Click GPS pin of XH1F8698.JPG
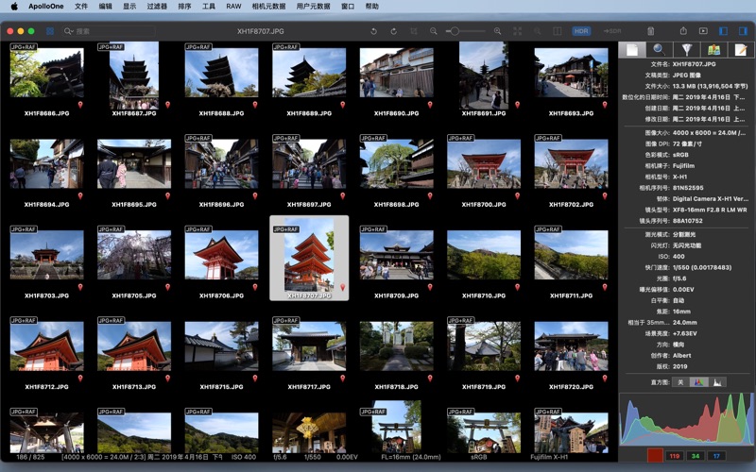This screenshot has height=472, width=756. tap(430, 196)
